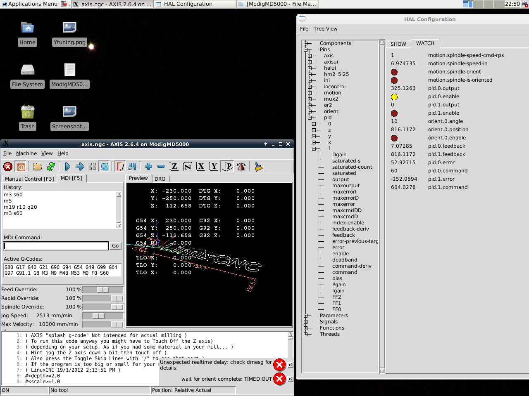Select the FF1 pin in the tree
The height and width of the screenshot is (396, 529).
point(336,303)
